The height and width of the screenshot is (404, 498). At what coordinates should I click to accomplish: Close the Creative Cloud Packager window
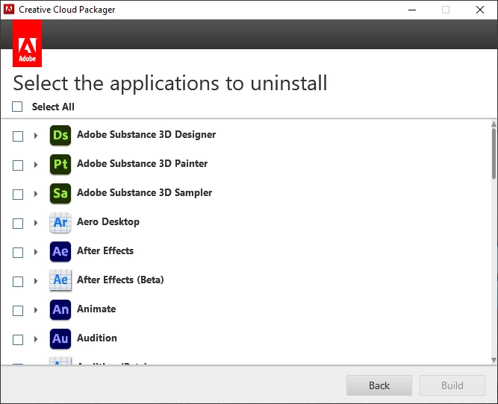pyautogui.click(x=480, y=10)
